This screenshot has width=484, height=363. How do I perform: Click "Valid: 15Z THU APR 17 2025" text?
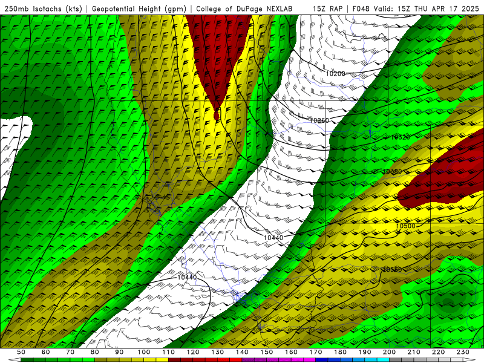[x=426, y=8]
